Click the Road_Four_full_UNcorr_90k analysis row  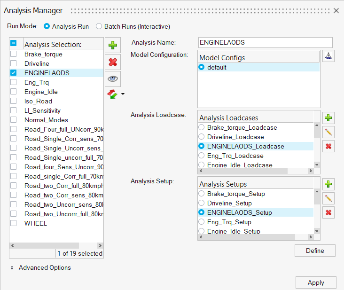[56, 129]
